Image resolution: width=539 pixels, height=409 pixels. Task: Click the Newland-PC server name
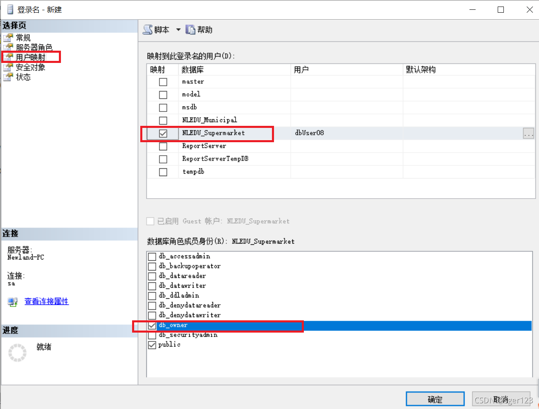(26, 257)
